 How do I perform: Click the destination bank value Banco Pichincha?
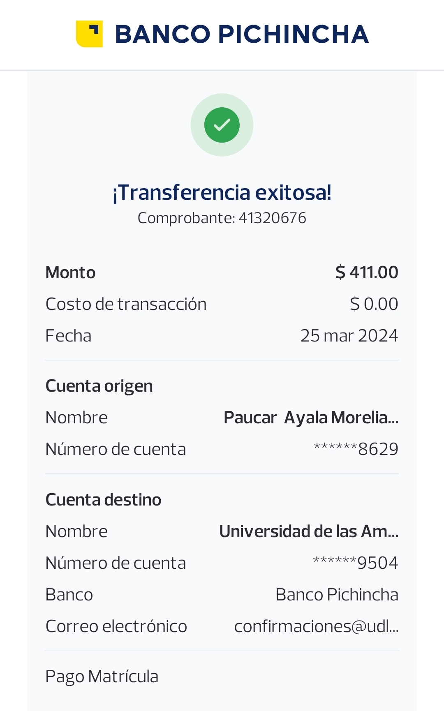[337, 595]
